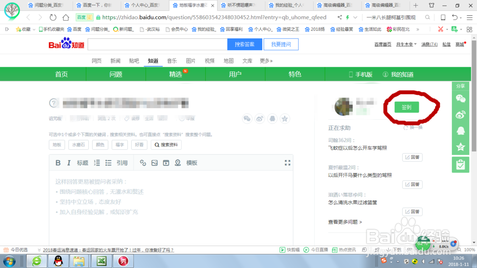The width and height of the screenshot is (477, 268).
Task: Insert a hyperlink in the editor
Action: tap(143, 163)
